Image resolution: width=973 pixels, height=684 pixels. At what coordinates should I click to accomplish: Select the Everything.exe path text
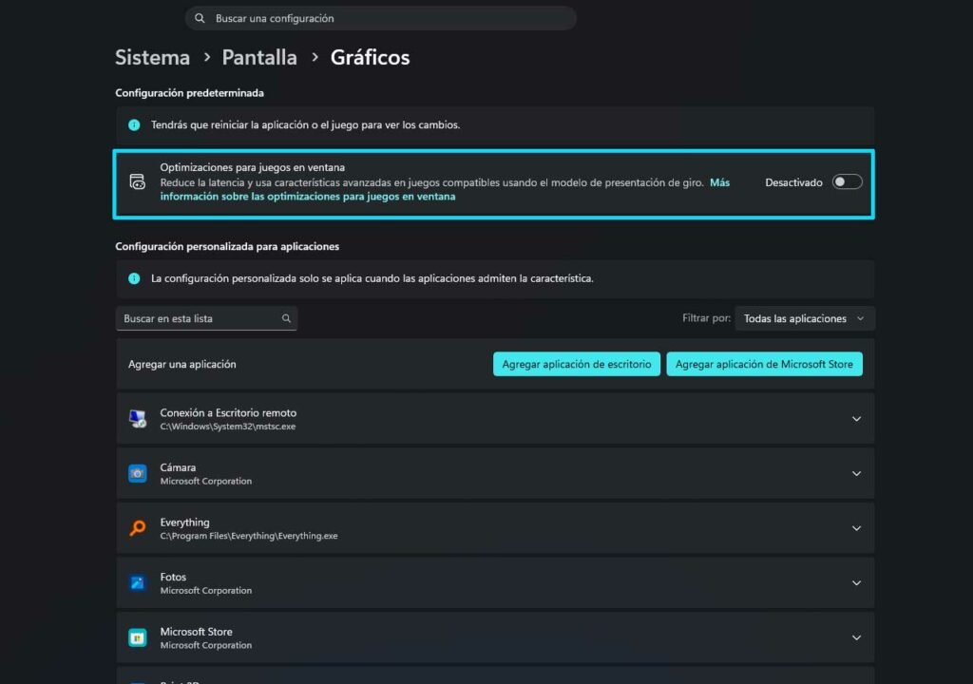pos(249,536)
